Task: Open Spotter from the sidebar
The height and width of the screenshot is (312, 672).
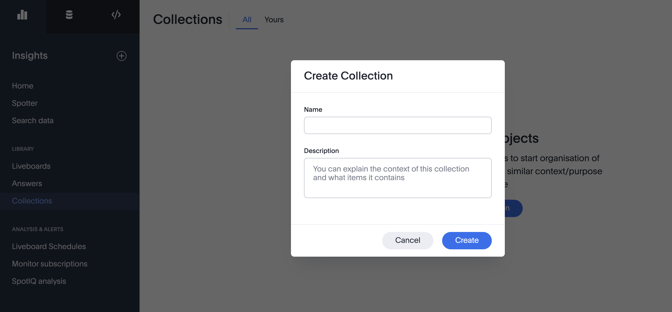Action: pyautogui.click(x=24, y=103)
